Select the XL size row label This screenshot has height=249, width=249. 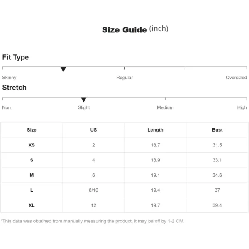(x=32, y=205)
